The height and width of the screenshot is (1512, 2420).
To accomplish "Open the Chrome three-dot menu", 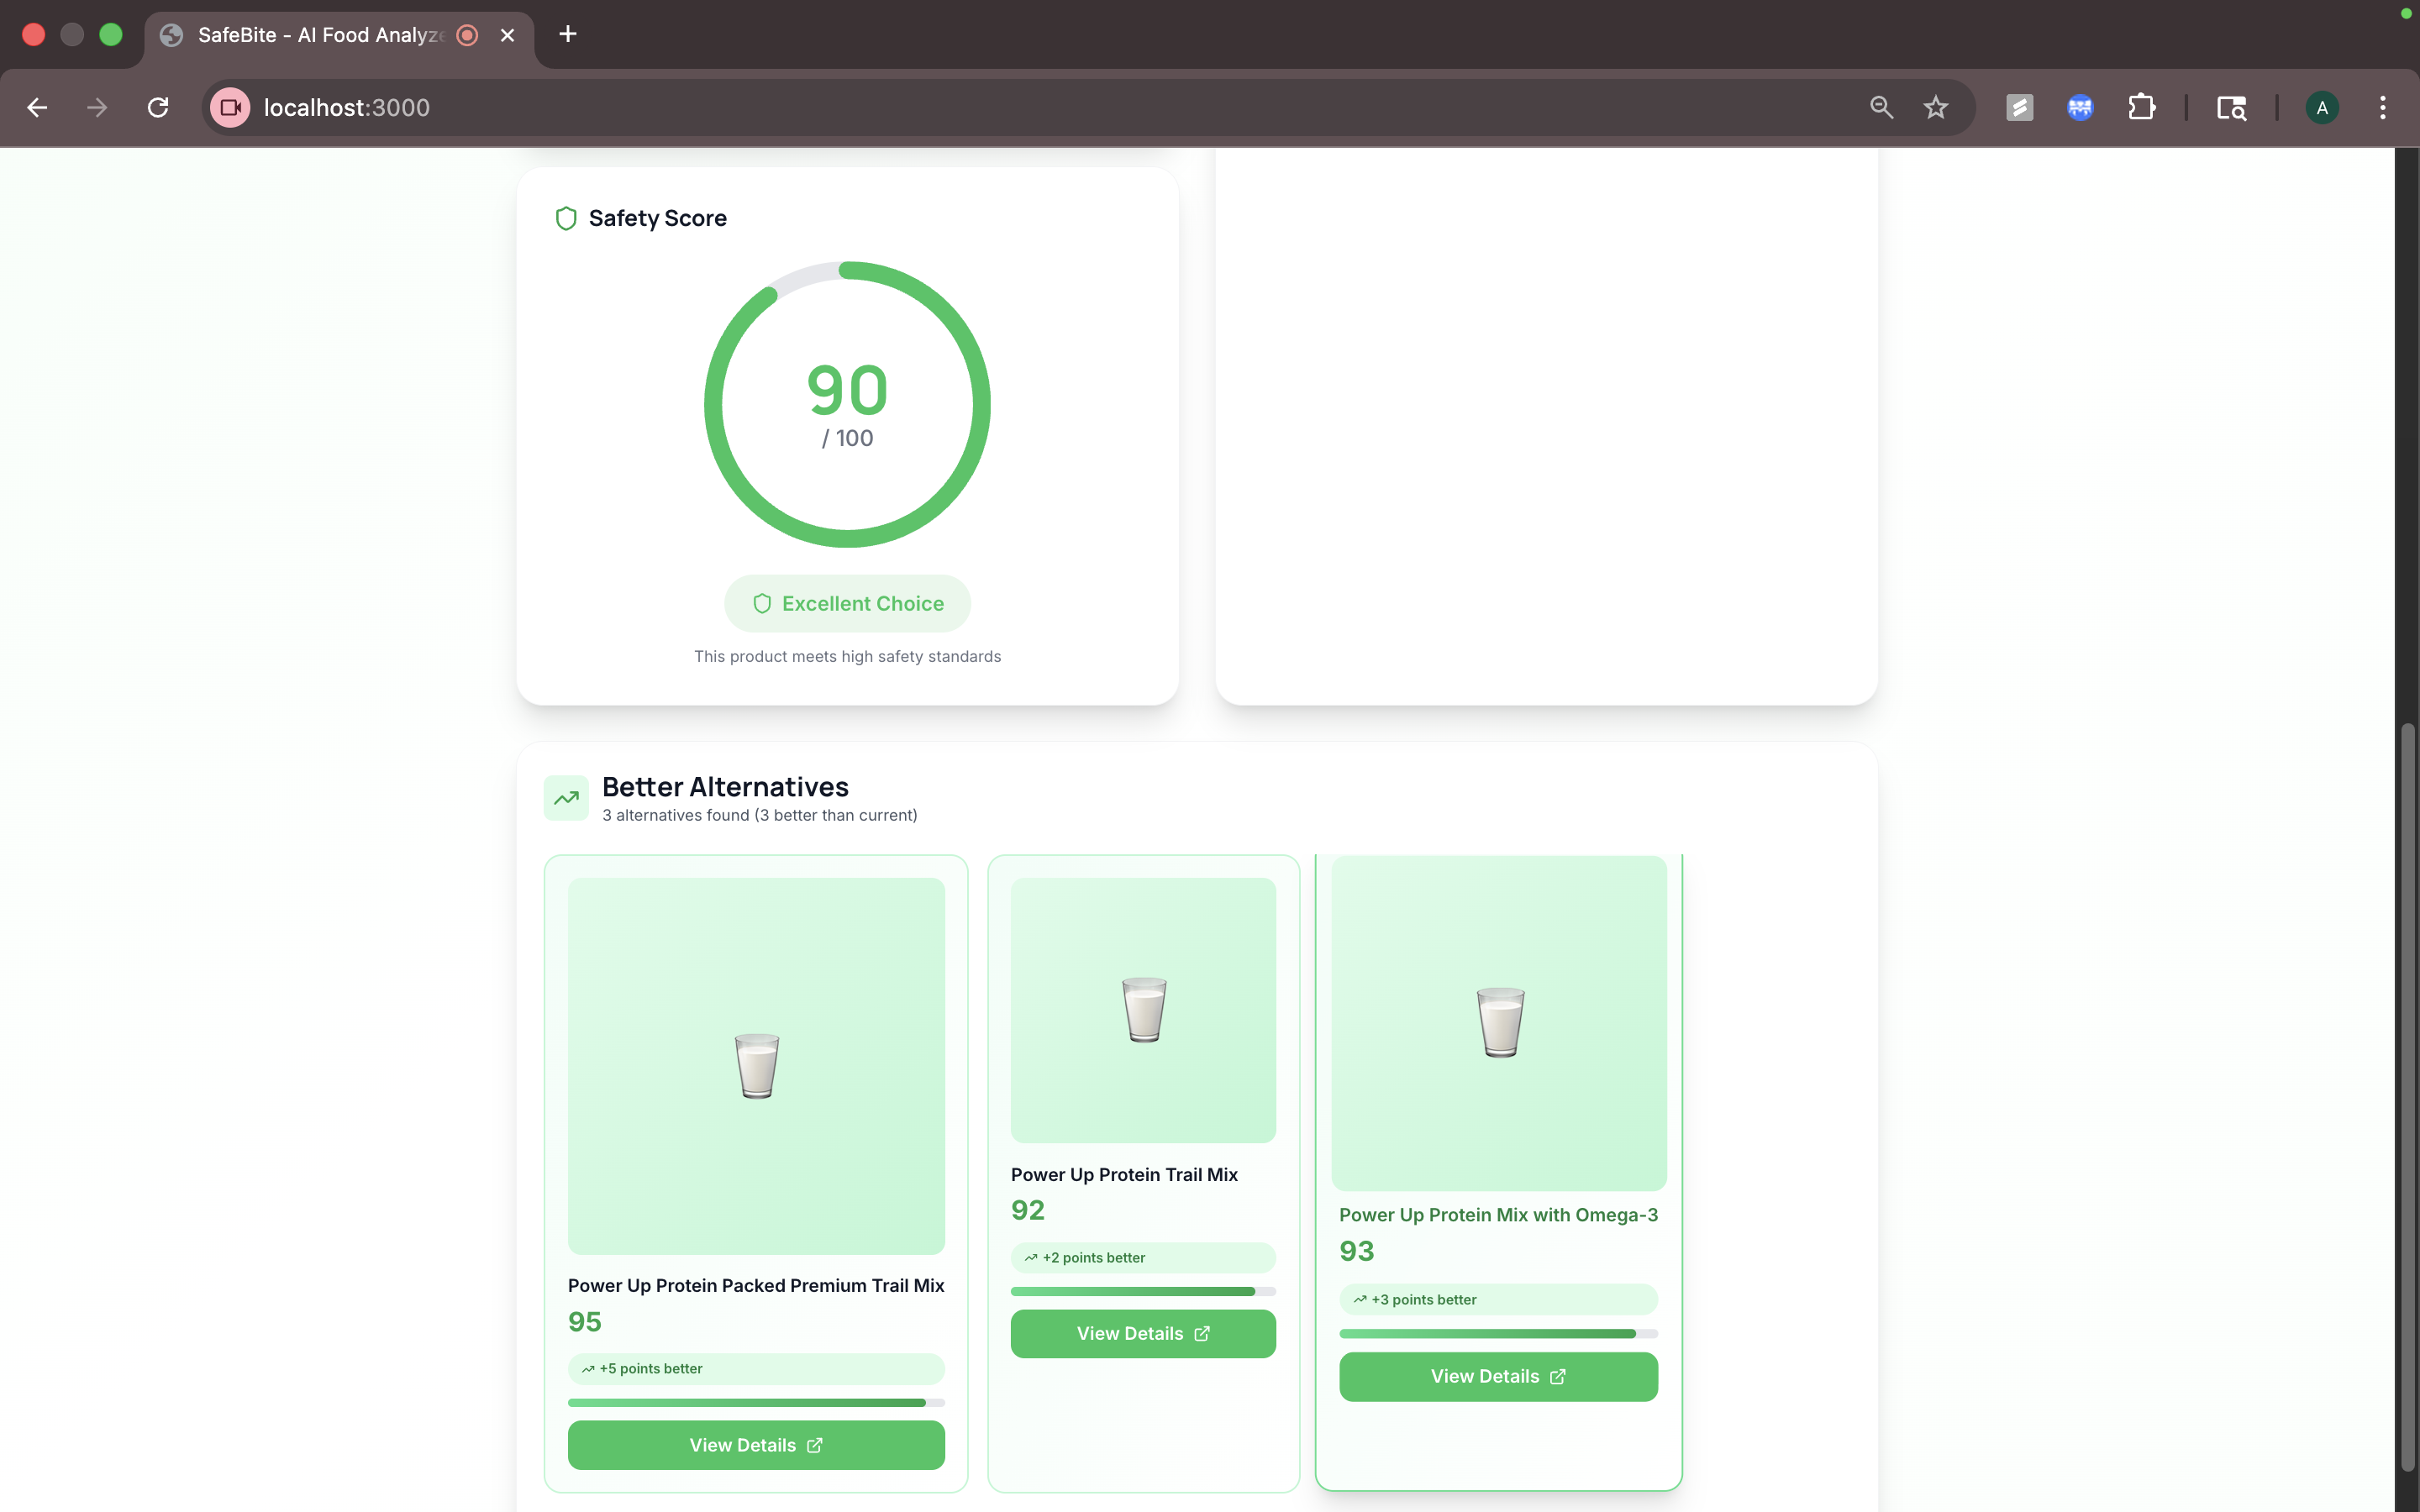I will [x=2382, y=107].
